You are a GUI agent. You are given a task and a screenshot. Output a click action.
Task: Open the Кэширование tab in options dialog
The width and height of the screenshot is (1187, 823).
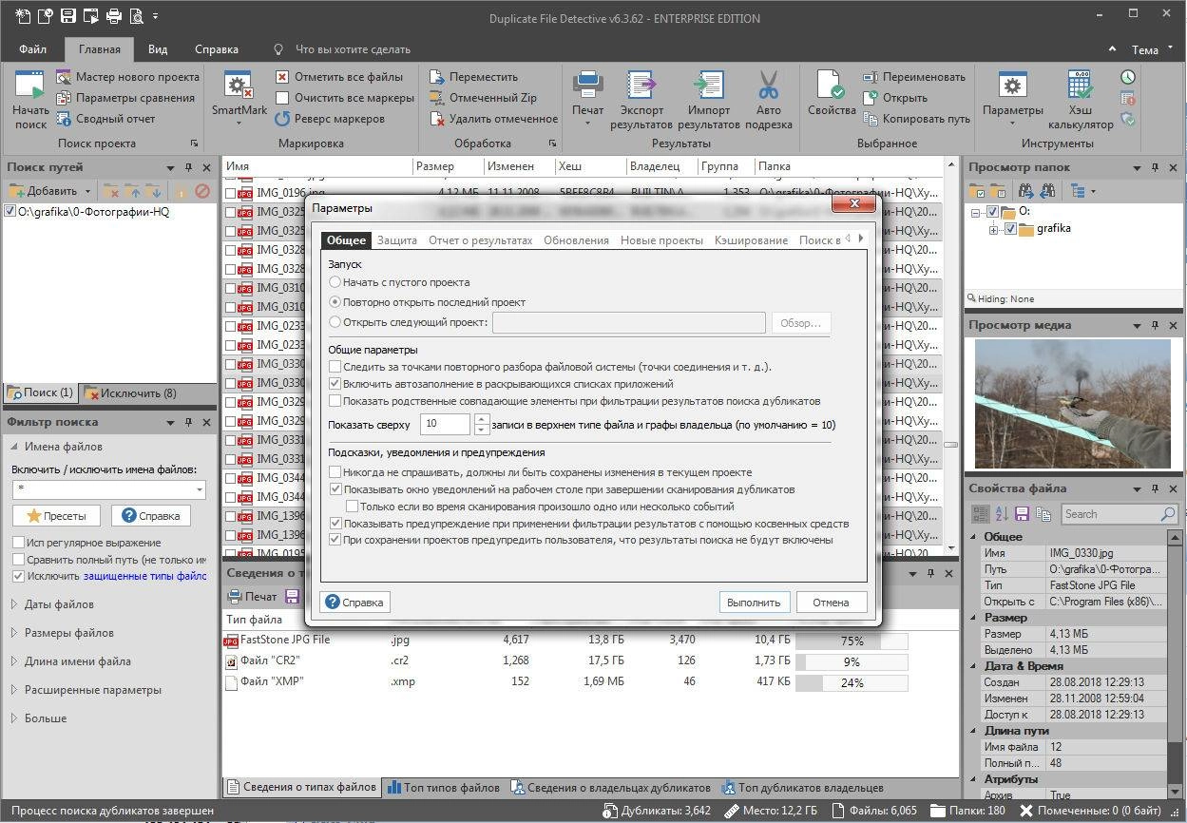[751, 240]
